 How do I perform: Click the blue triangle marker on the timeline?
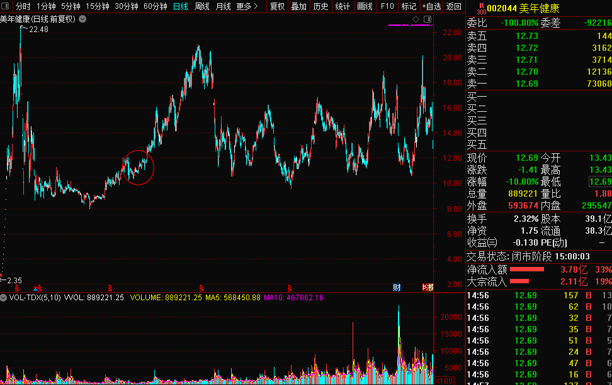click(35, 288)
